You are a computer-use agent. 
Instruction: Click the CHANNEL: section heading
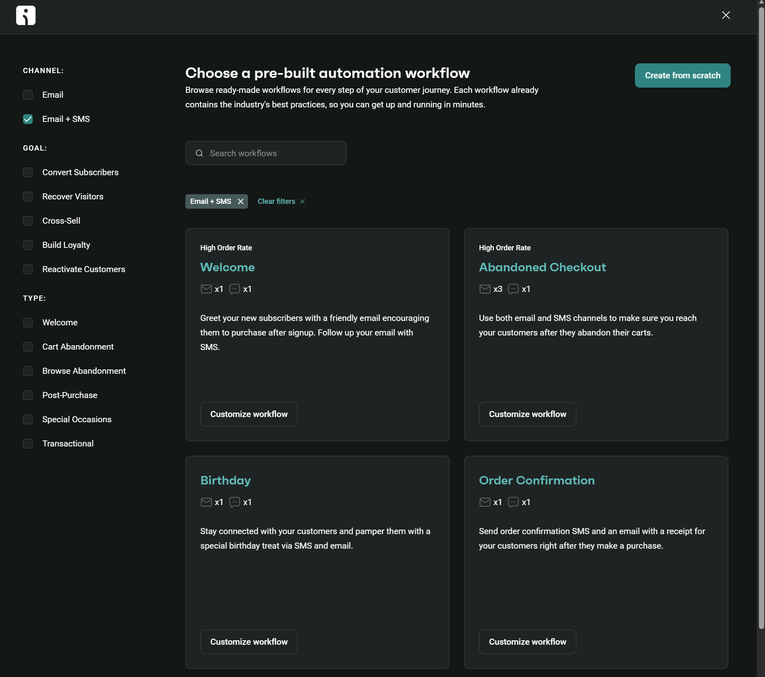(43, 71)
